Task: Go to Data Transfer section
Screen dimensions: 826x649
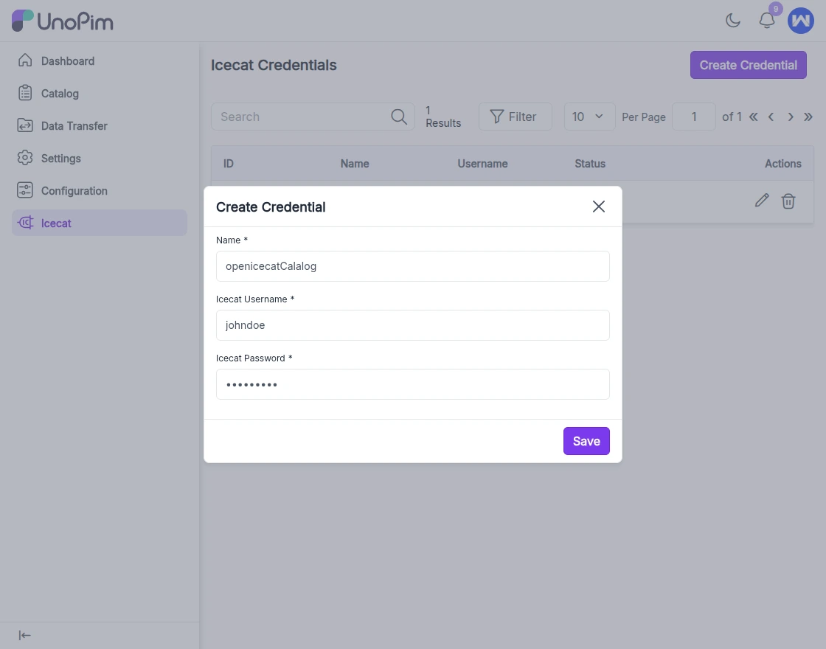Action: click(99, 126)
